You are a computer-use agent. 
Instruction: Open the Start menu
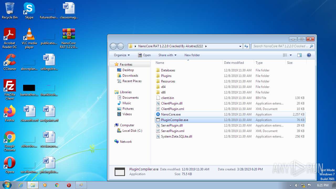pyautogui.click(x=7, y=185)
